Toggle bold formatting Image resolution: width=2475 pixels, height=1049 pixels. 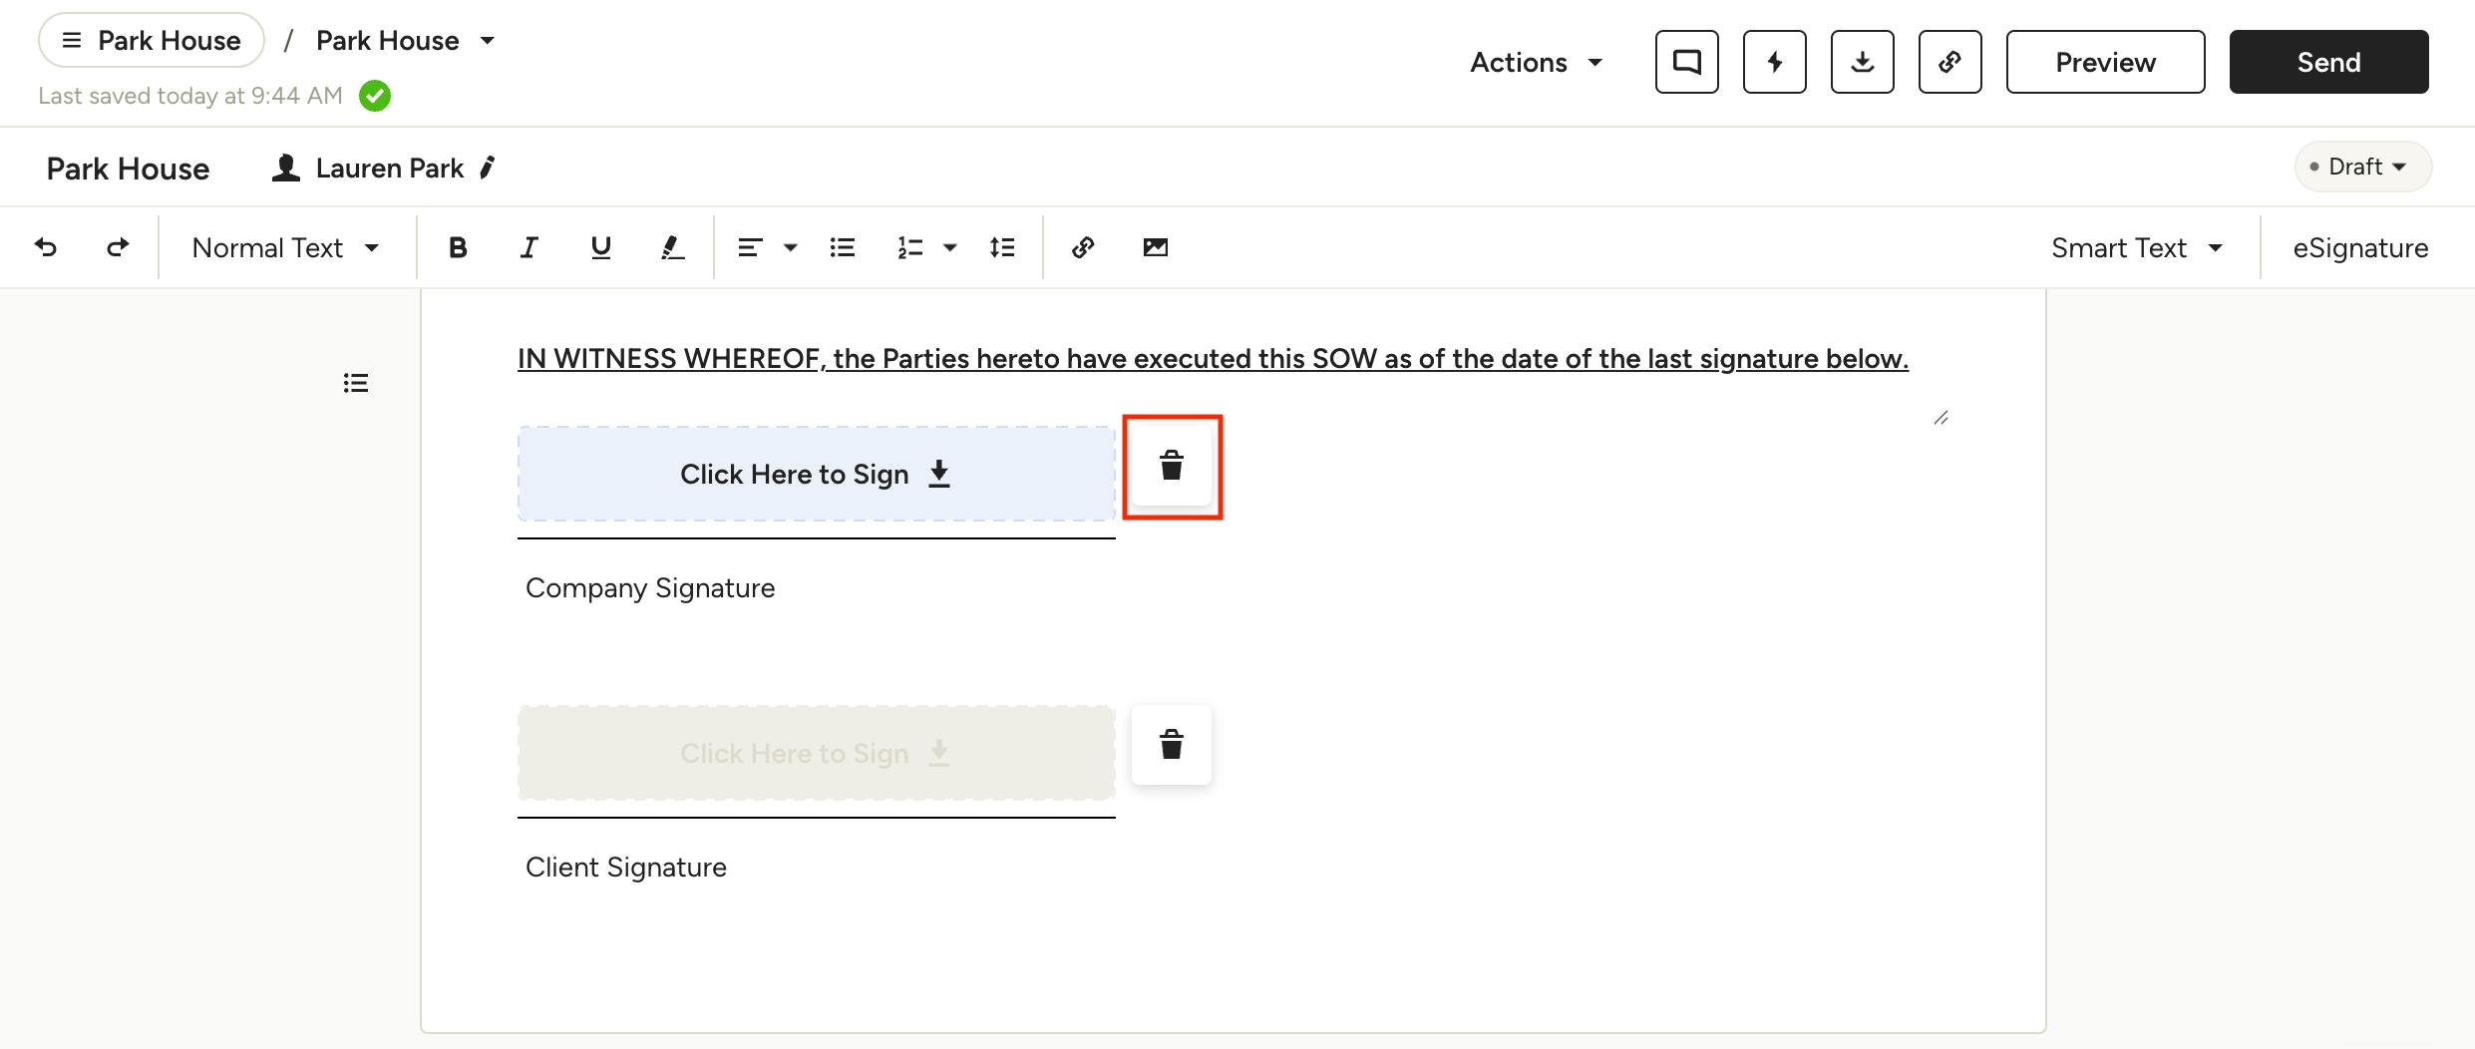[x=458, y=247]
